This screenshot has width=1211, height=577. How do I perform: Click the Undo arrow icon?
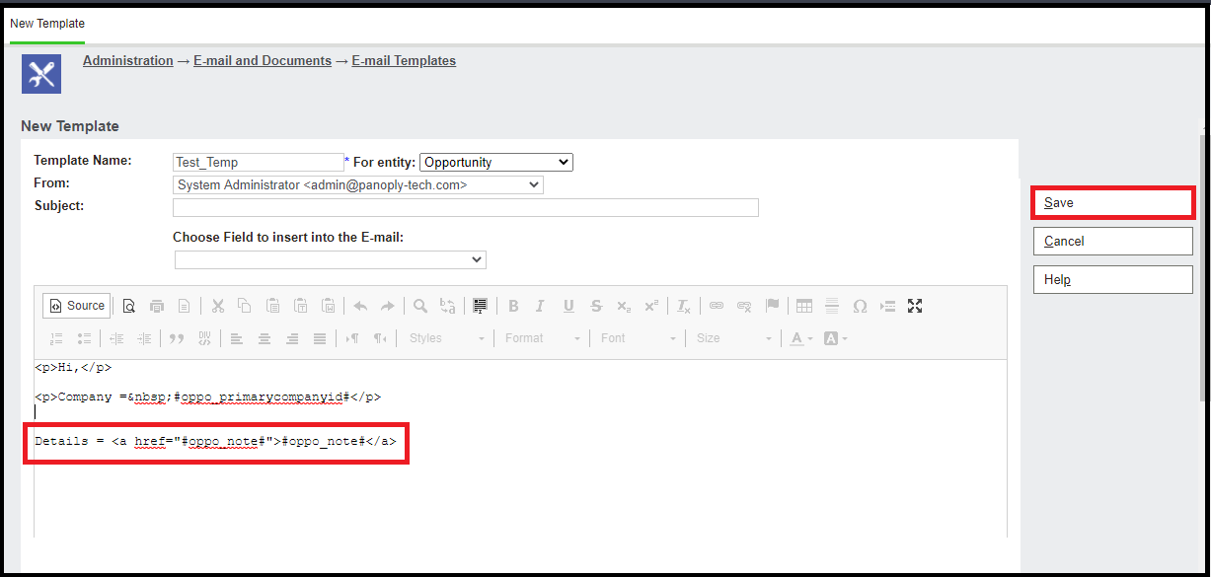360,306
